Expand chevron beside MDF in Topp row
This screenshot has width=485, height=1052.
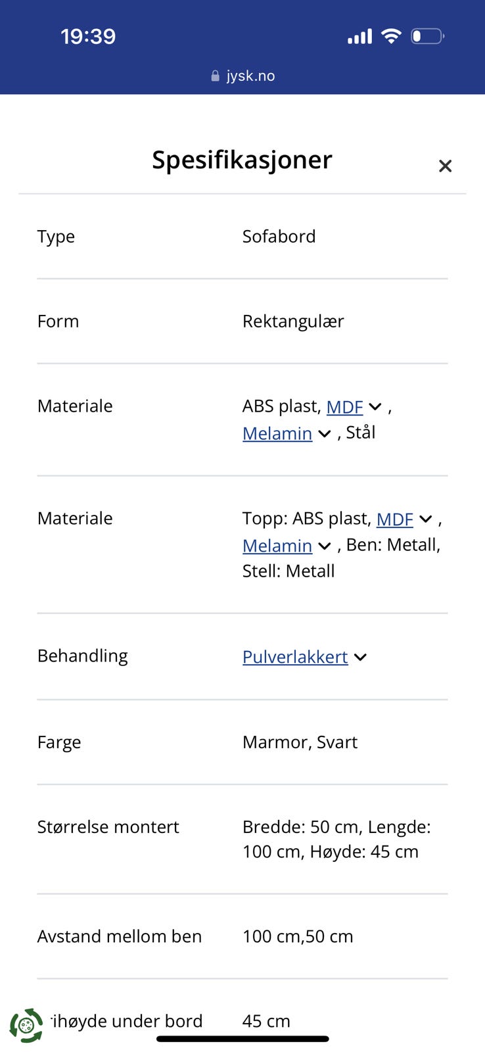426,519
